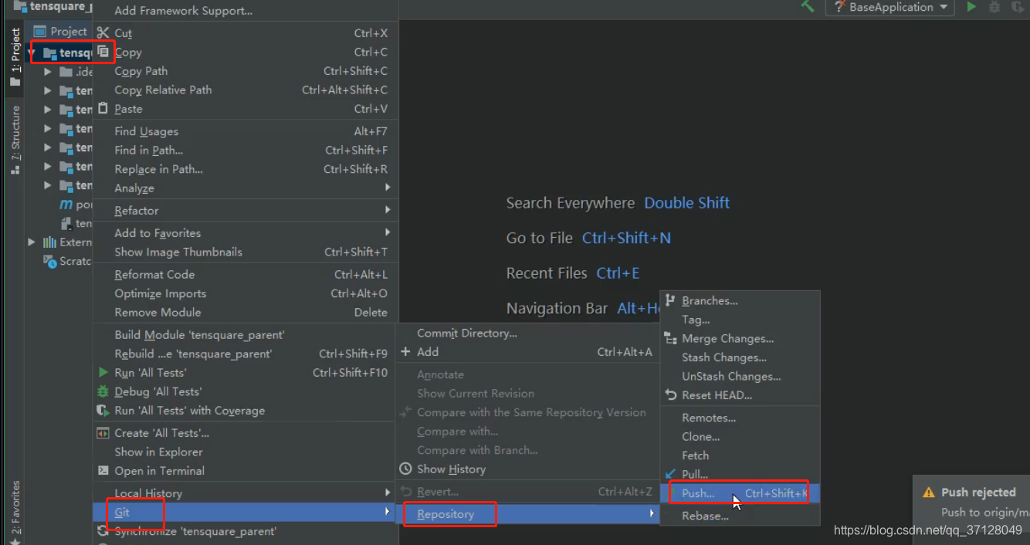Click the Create 'All Tests' icon
The width and height of the screenshot is (1030, 545).
(103, 433)
